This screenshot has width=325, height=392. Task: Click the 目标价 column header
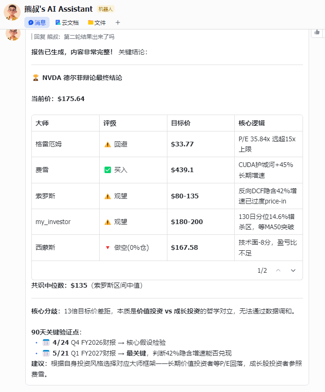[x=181, y=123]
